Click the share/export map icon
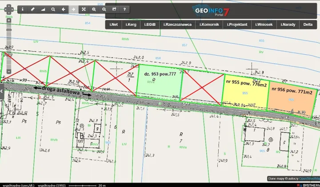Image resolution: width=320 pixels, height=187 pixels. coord(114,9)
